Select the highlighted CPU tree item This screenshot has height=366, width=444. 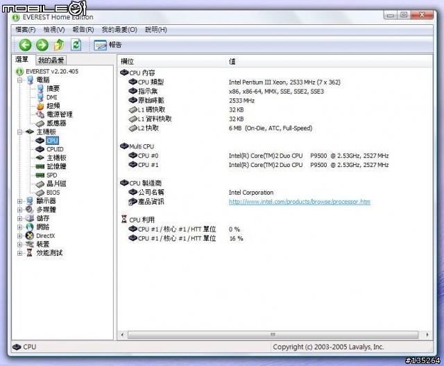52,141
